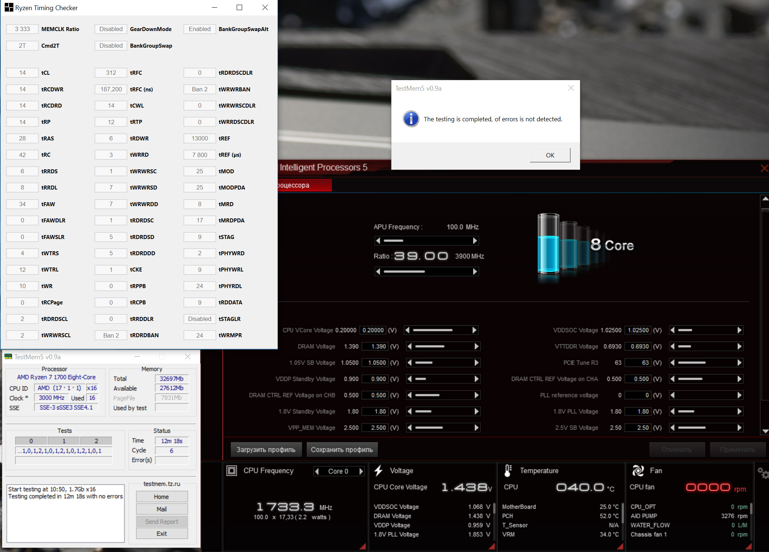The height and width of the screenshot is (552, 769).
Task: Click Загрузить профиль button
Action: [266, 450]
